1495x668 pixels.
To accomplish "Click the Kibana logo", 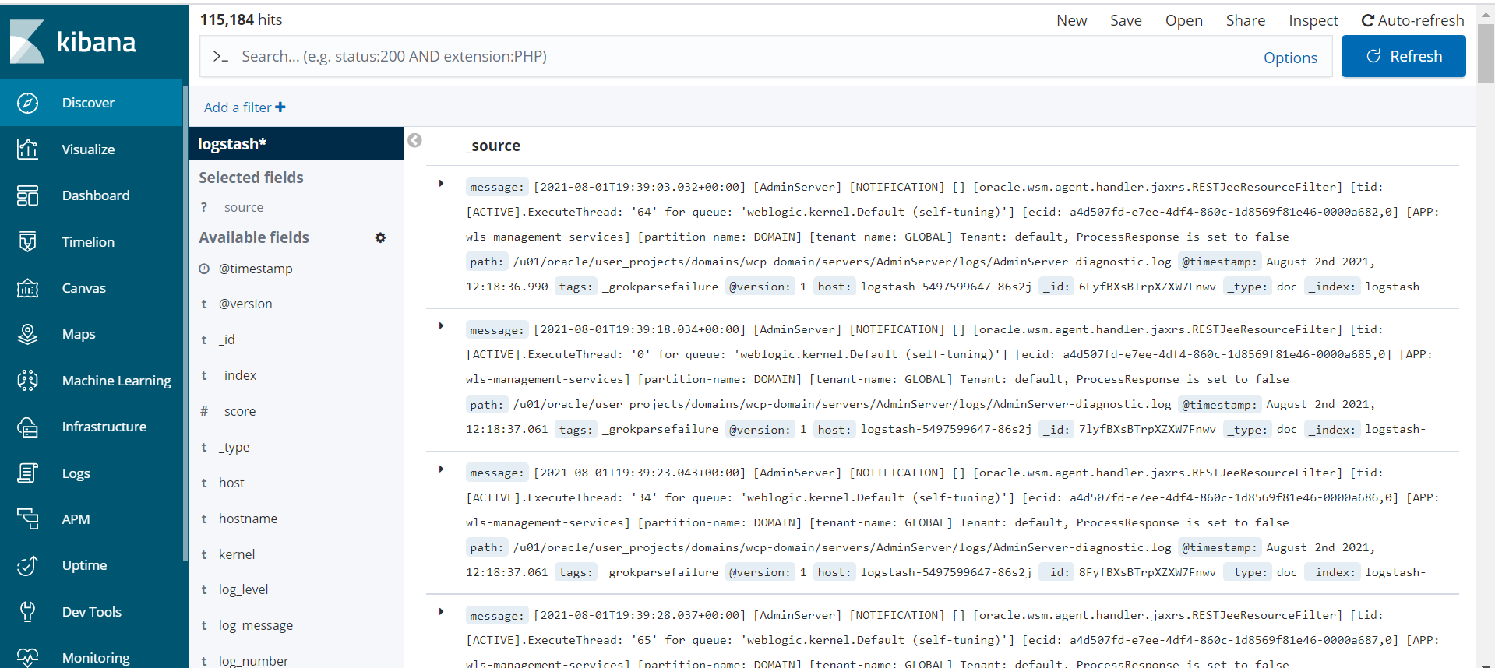I will coord(74,41).
